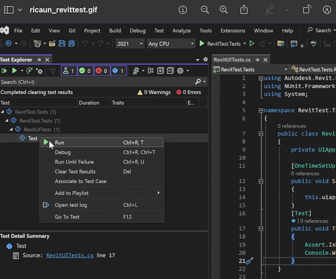The image size is (336, 279).
Task: Click the Save All icon in toolbar
Action: point(71,44)
